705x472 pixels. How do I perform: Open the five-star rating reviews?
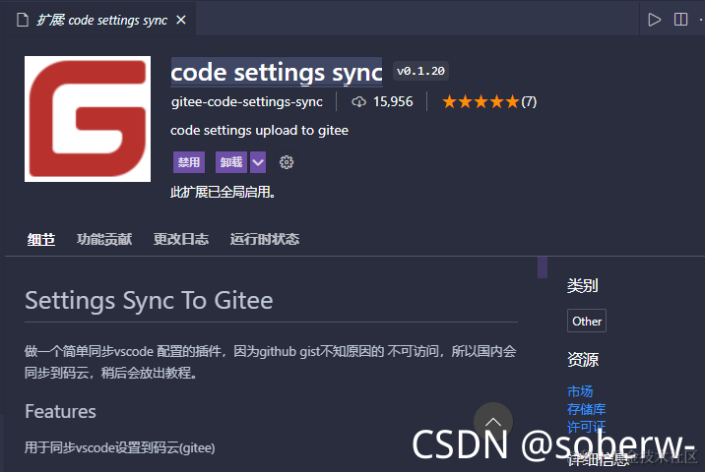coord(481,102)
